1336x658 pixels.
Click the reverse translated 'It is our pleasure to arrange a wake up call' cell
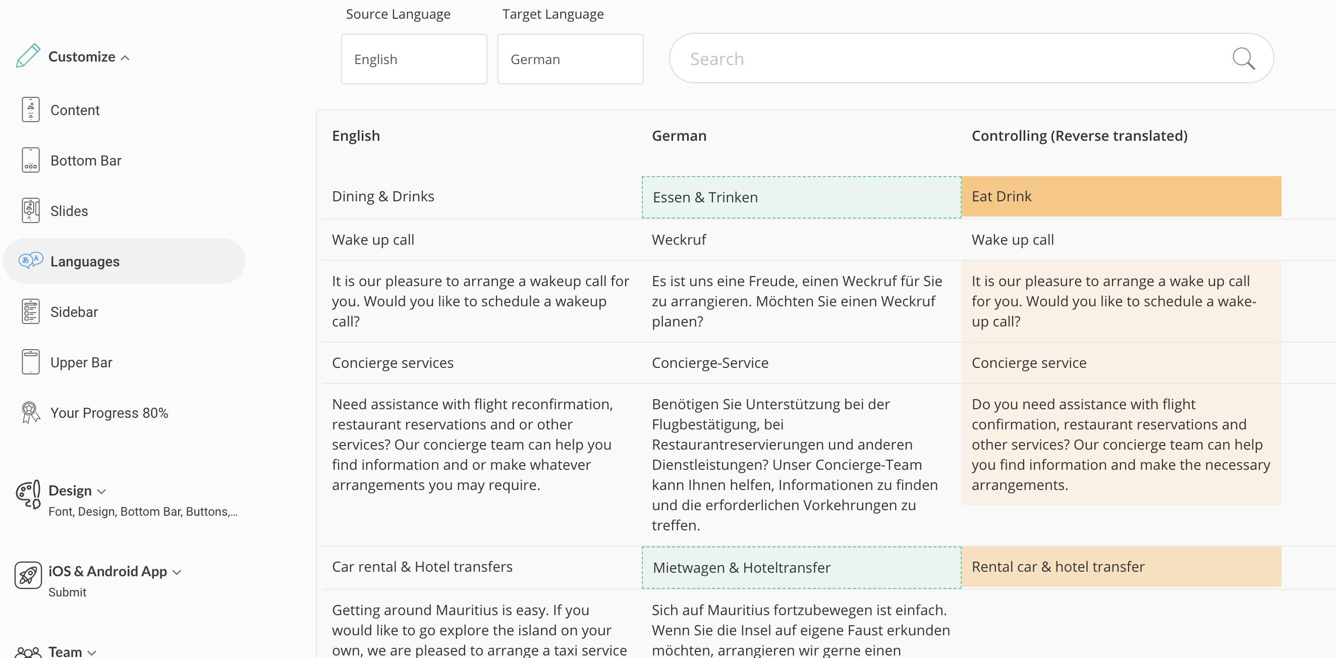(1121, 301)
